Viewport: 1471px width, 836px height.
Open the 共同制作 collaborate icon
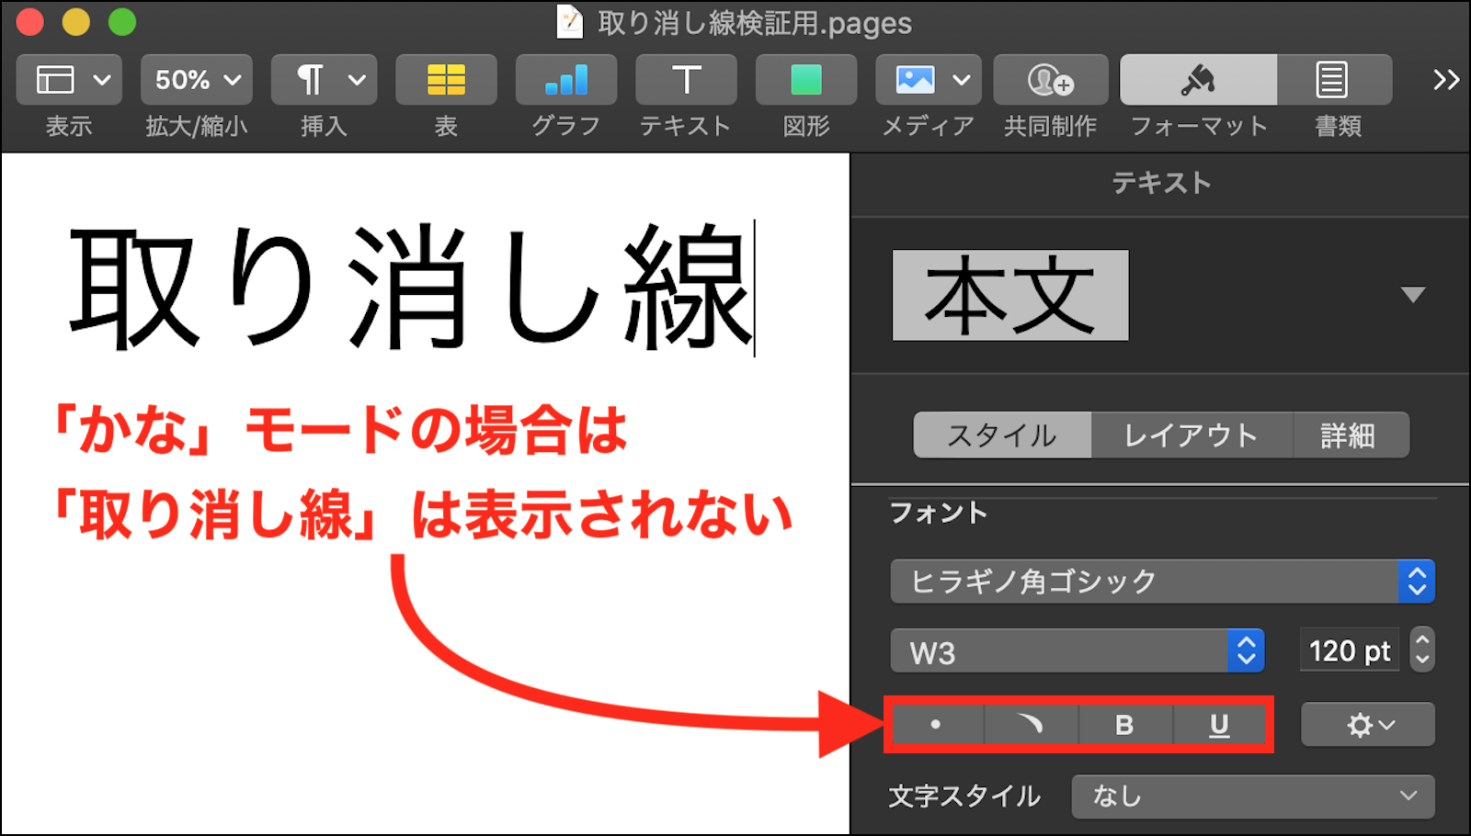(x=1050, y=80)
